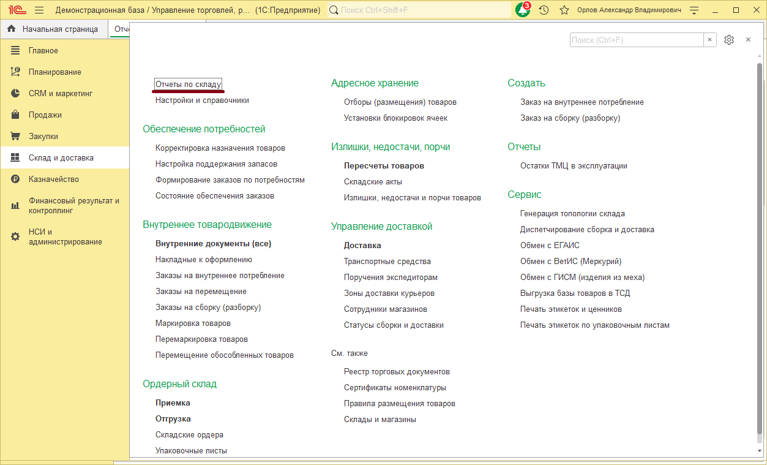This screenshot has height=465, width=767.
Task: Open Обмен с ЕГАИС command
Action: tap(550, 246)
